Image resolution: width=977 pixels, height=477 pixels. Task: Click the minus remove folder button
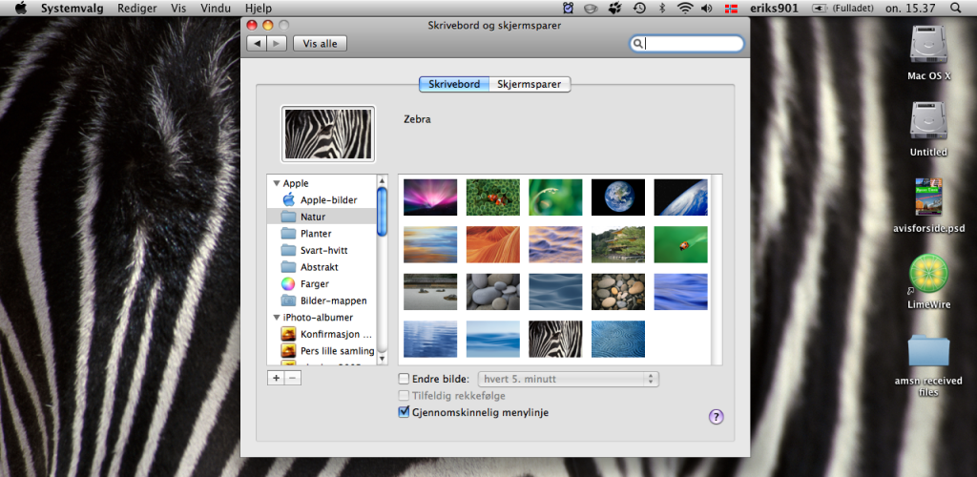coord(293,378)
